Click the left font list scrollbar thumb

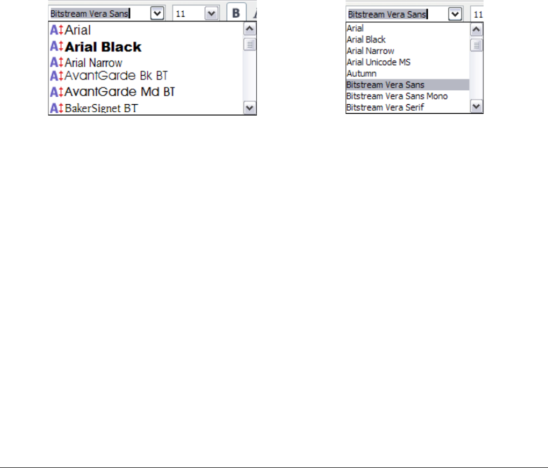click(249, 45)
